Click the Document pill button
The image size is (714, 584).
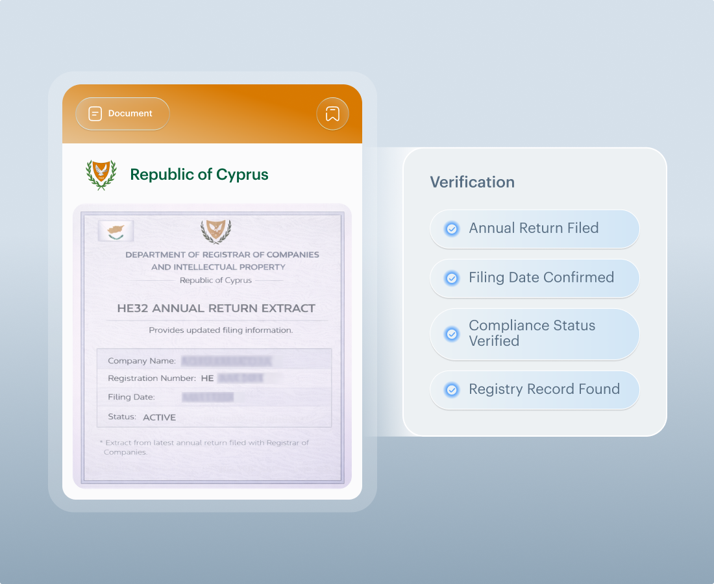[x=122, y=114]
